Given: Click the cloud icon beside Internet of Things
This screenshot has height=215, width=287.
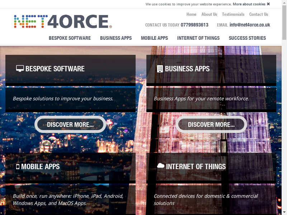Looking at the screenshot, I should pyautogui.click(x=161, y=166).
